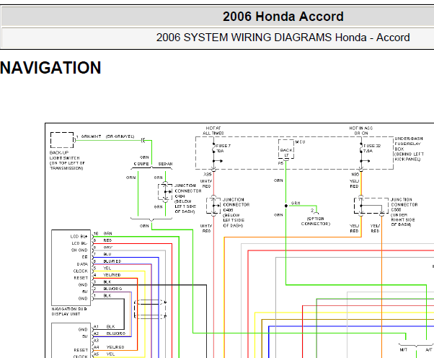Click the "BLU/RED" wire label at pin 6

point(112,261)
